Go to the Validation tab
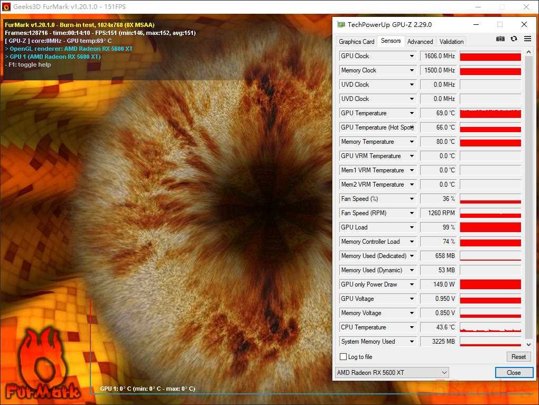This screenshot has width=539, height=405. (451, 42)
